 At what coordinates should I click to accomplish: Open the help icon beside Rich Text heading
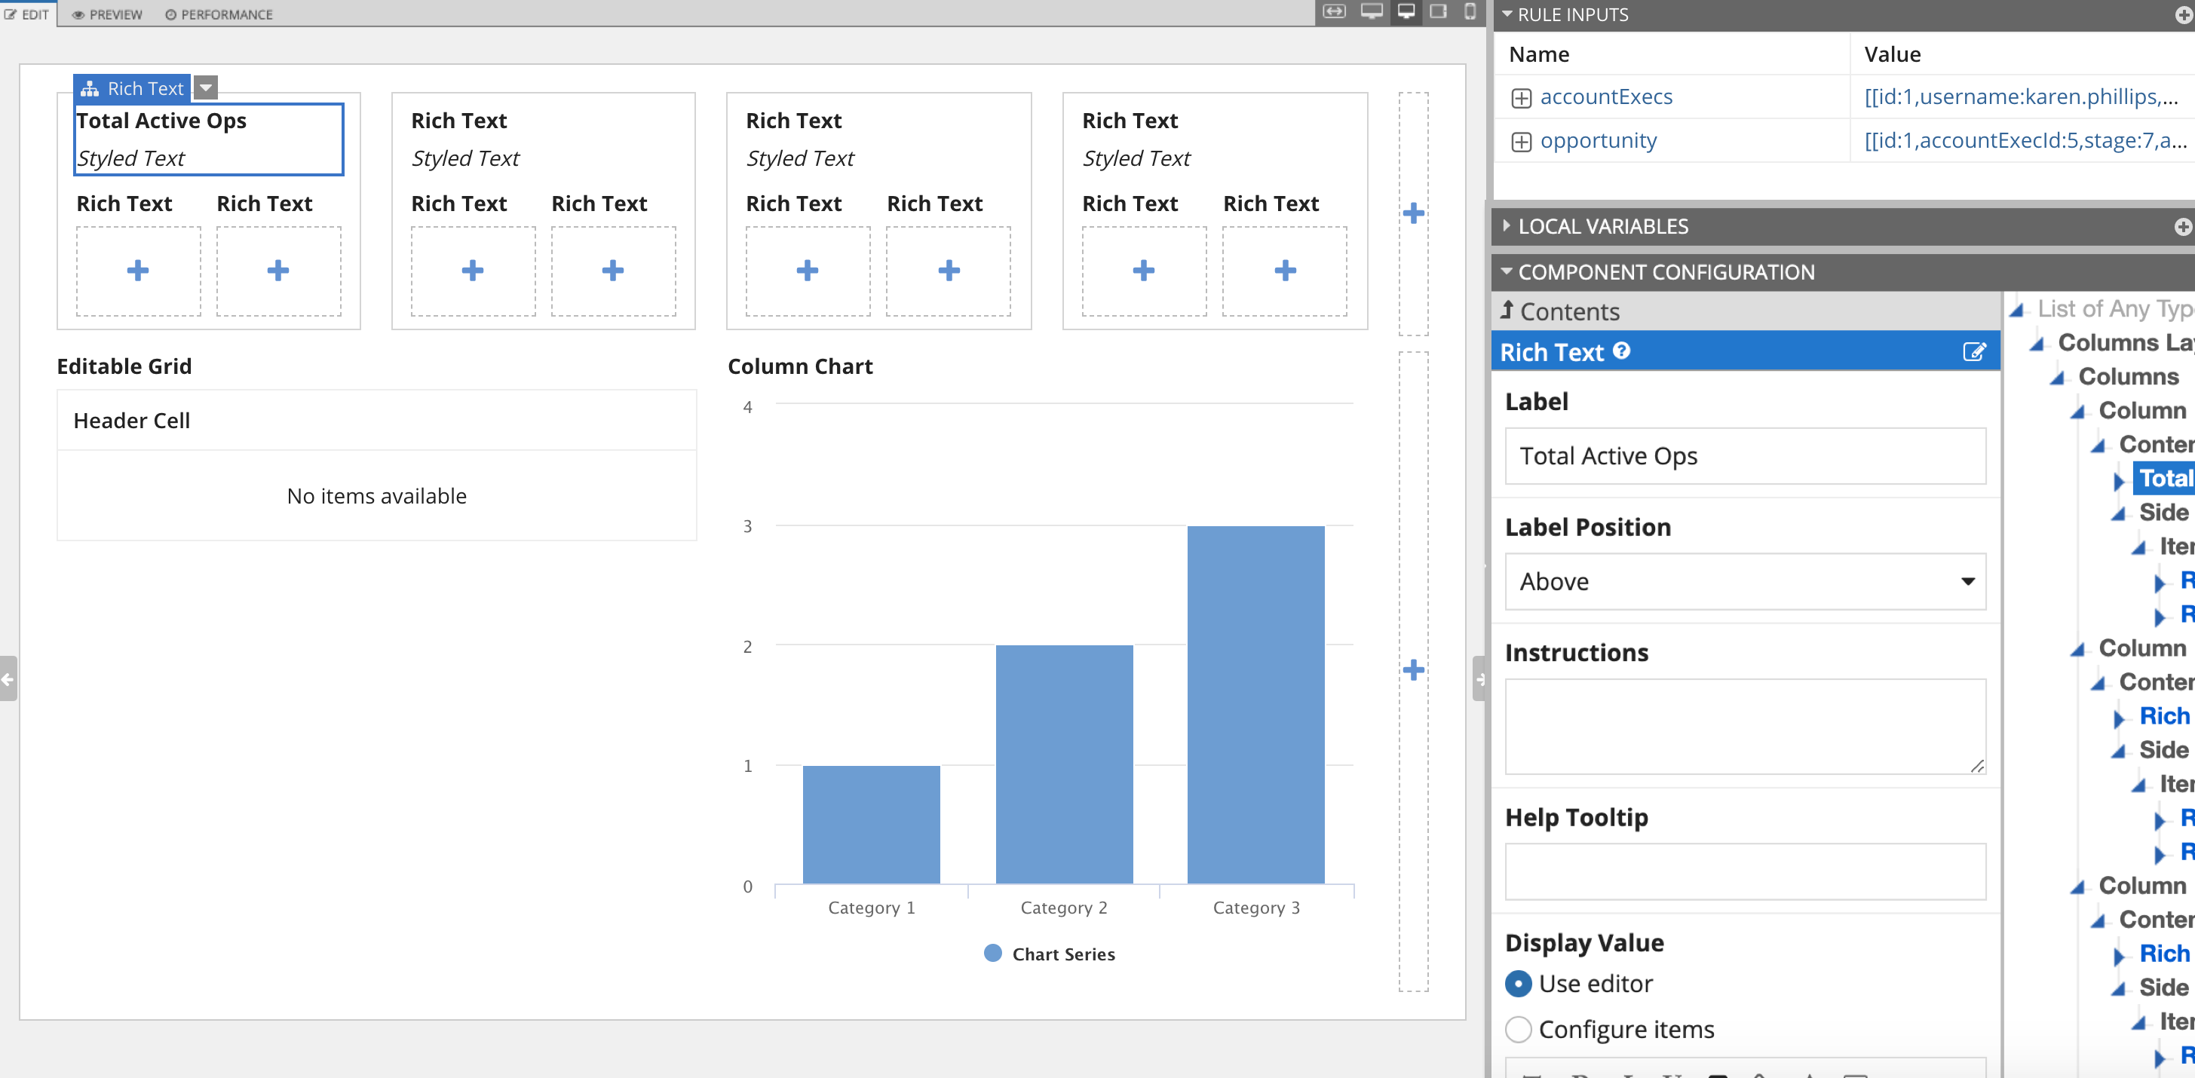click(x=1621, y=351)
